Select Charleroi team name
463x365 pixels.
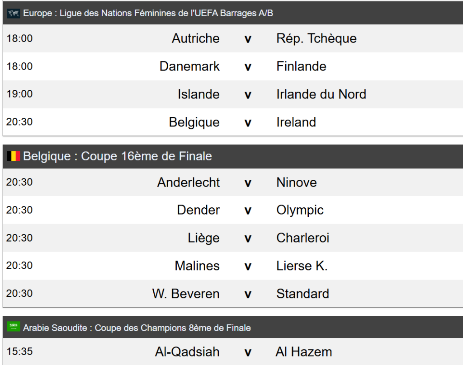click(302, 238)
